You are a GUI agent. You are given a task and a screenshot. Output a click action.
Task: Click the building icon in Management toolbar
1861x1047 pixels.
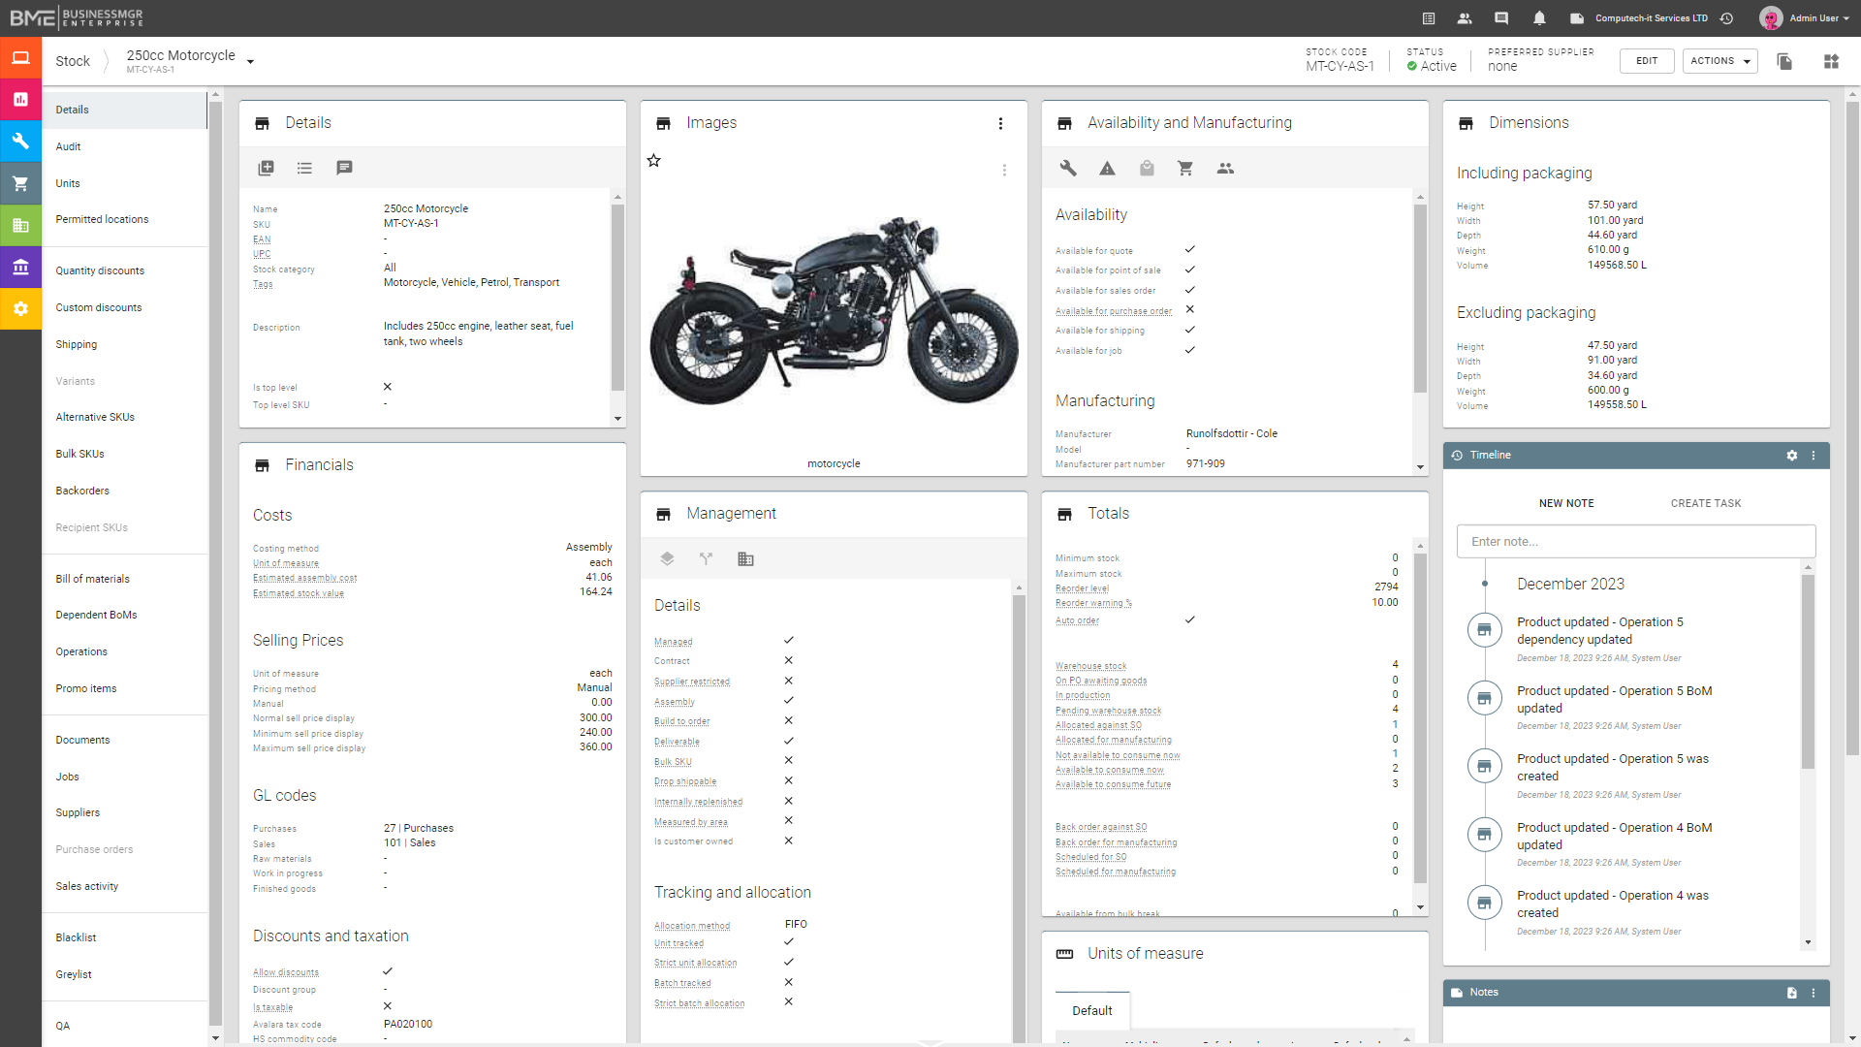[745, 558]
